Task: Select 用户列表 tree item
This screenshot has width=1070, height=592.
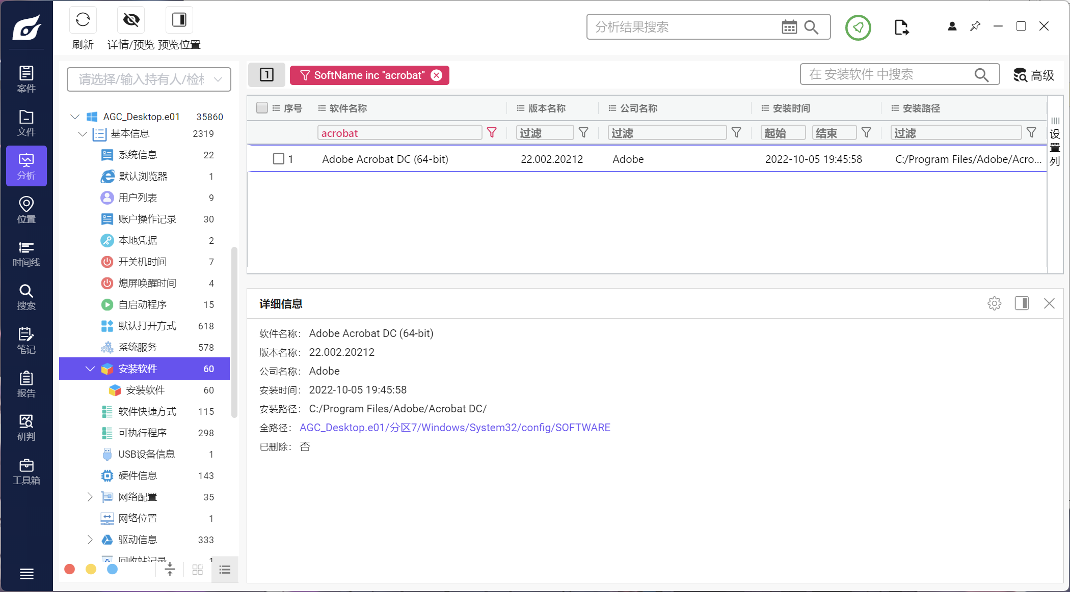Action: pos(145,198)
